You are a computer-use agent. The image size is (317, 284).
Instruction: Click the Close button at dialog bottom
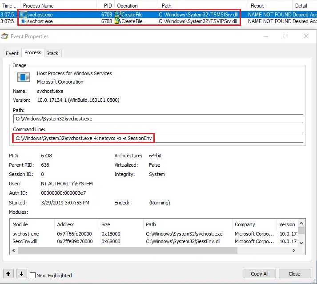[294, 274]
